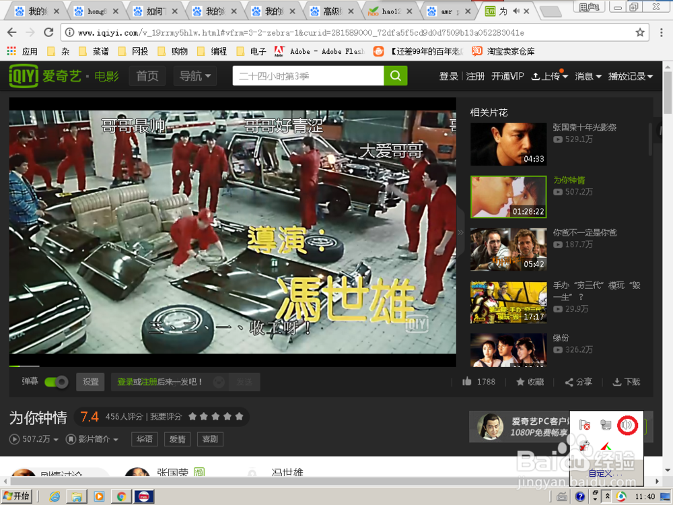The width and height of the screenshot is (673, 505).
Task: Switch to the 高级 browser tab
Action: point(332,11)
